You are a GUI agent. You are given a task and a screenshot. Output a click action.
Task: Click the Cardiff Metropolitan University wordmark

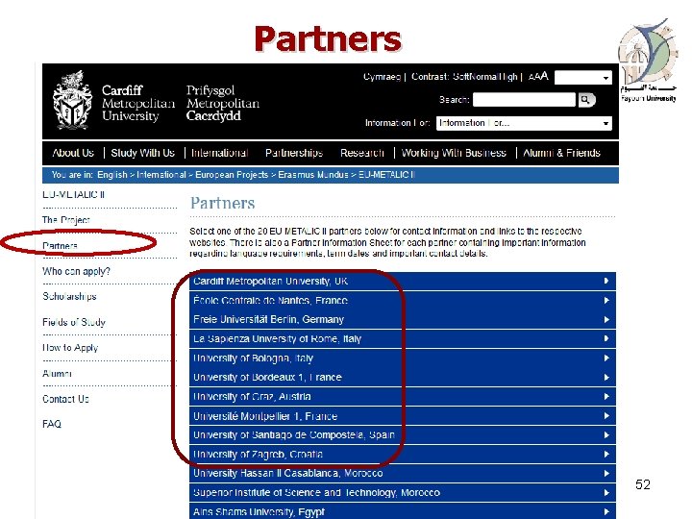(138, 103)
